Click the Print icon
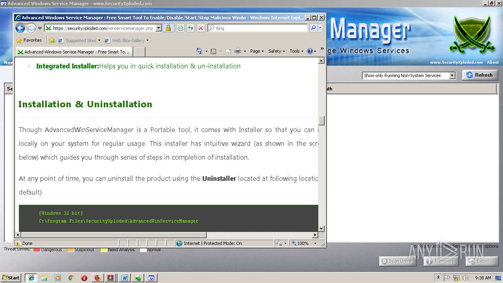This screenshot has height=283, width=503. click(238, 51)
